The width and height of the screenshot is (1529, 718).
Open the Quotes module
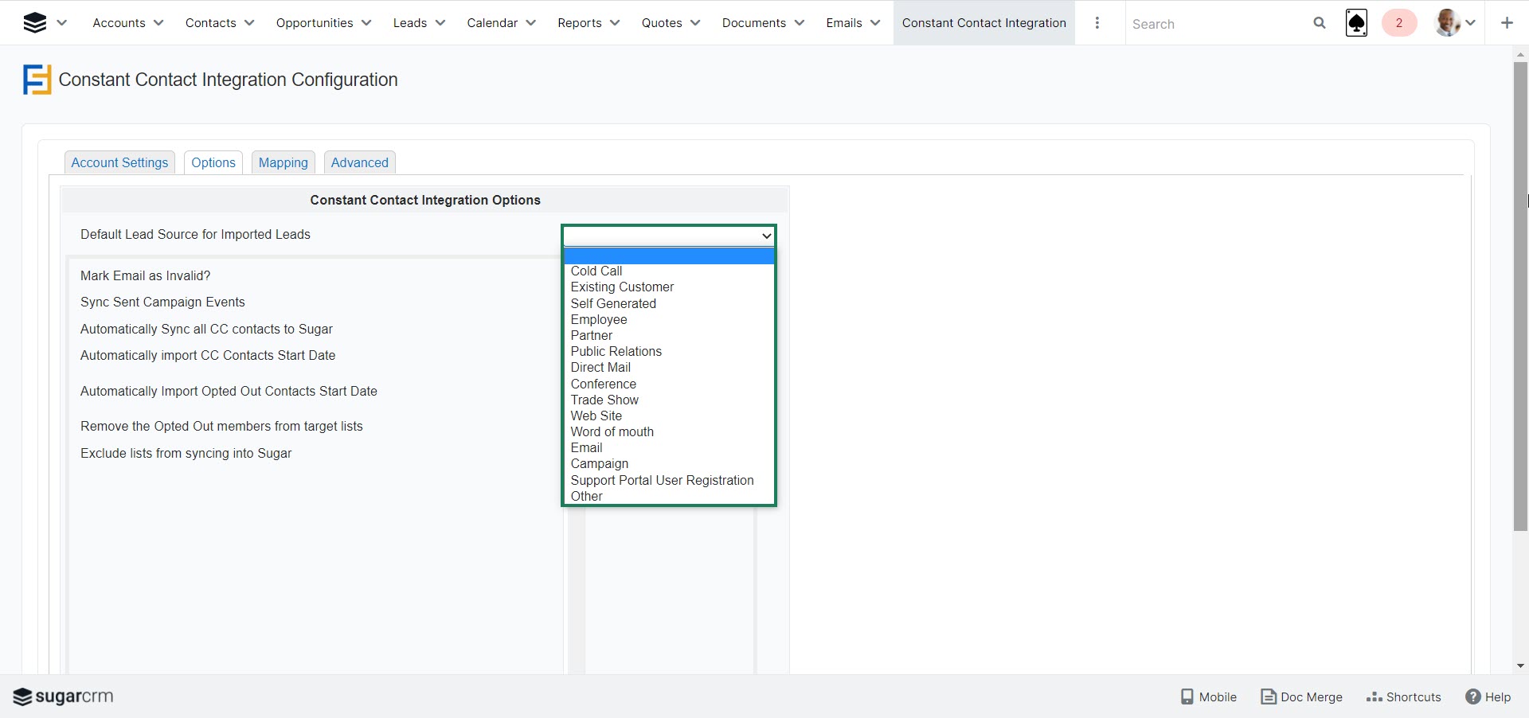point(662,23)
